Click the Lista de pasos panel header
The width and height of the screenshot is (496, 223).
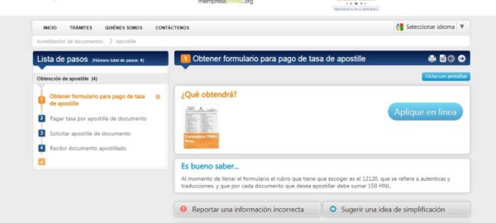(100, 59)
